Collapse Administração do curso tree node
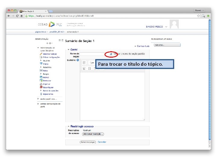The height and width of the screenshot is (162, 217). [38, 48]
